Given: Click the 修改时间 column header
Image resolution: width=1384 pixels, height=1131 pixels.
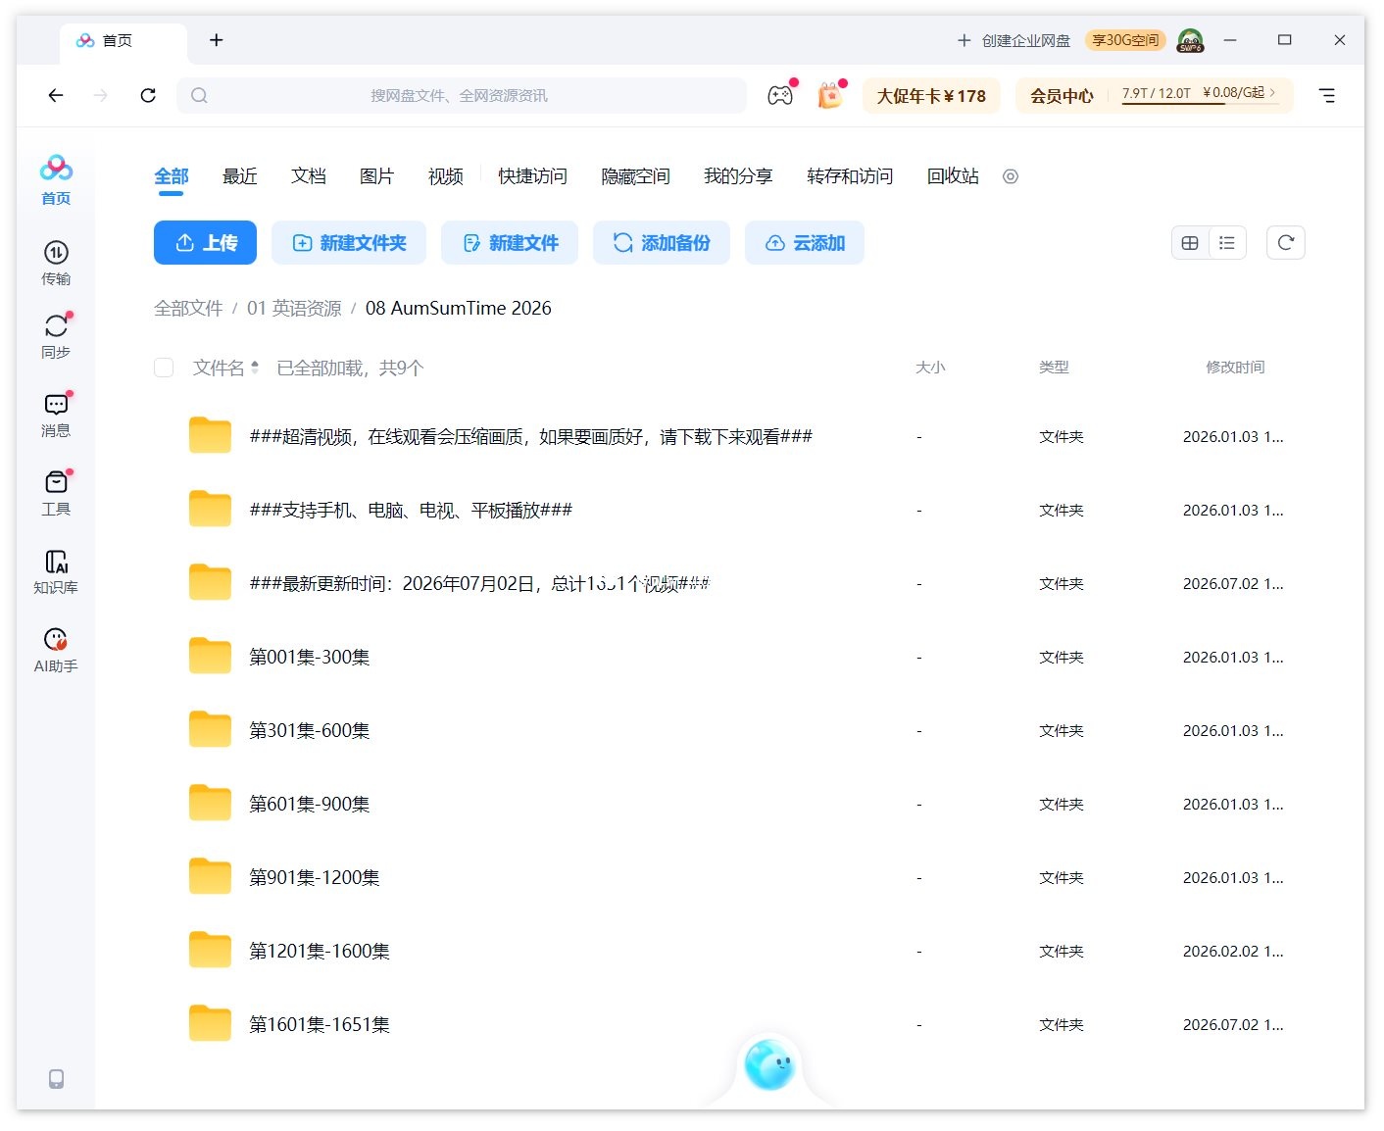Looking at the screenshot, I should [1235, 368].
